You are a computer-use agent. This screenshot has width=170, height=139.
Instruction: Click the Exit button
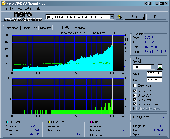coord(156,17)
